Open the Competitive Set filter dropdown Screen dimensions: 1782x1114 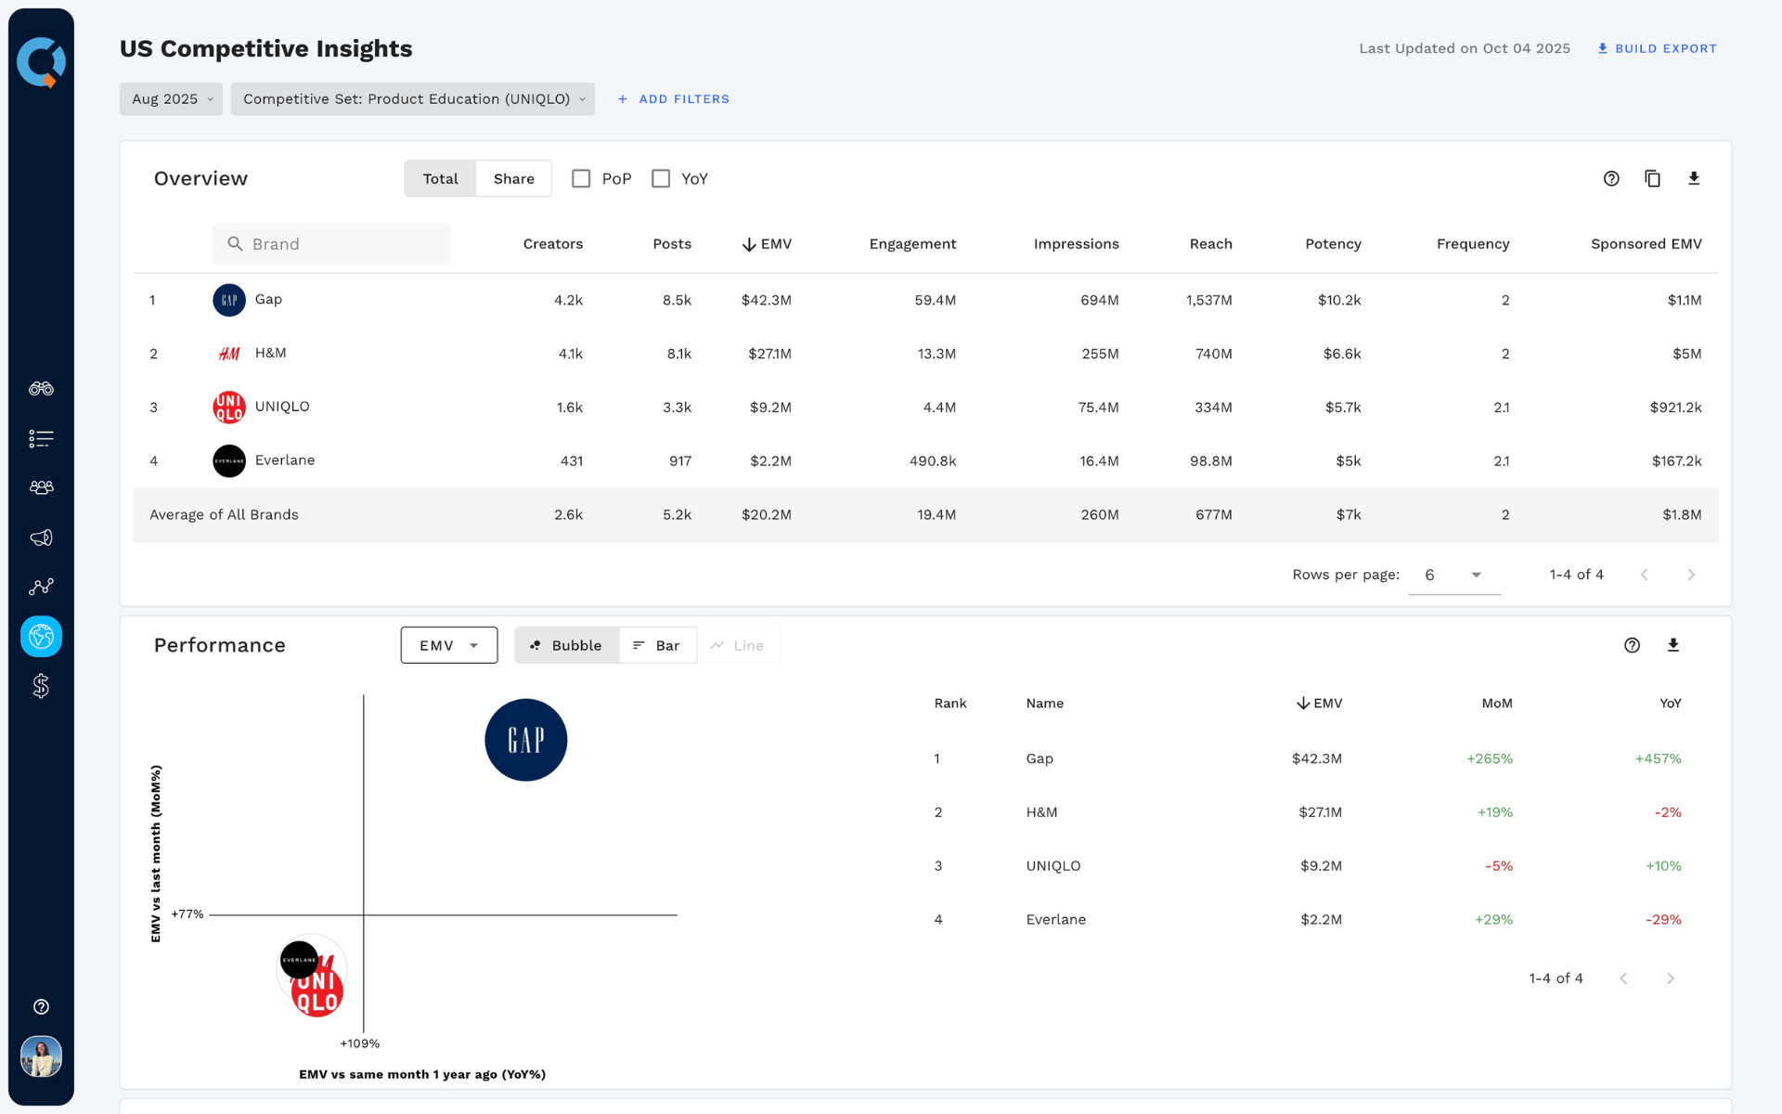pos(413,98)
